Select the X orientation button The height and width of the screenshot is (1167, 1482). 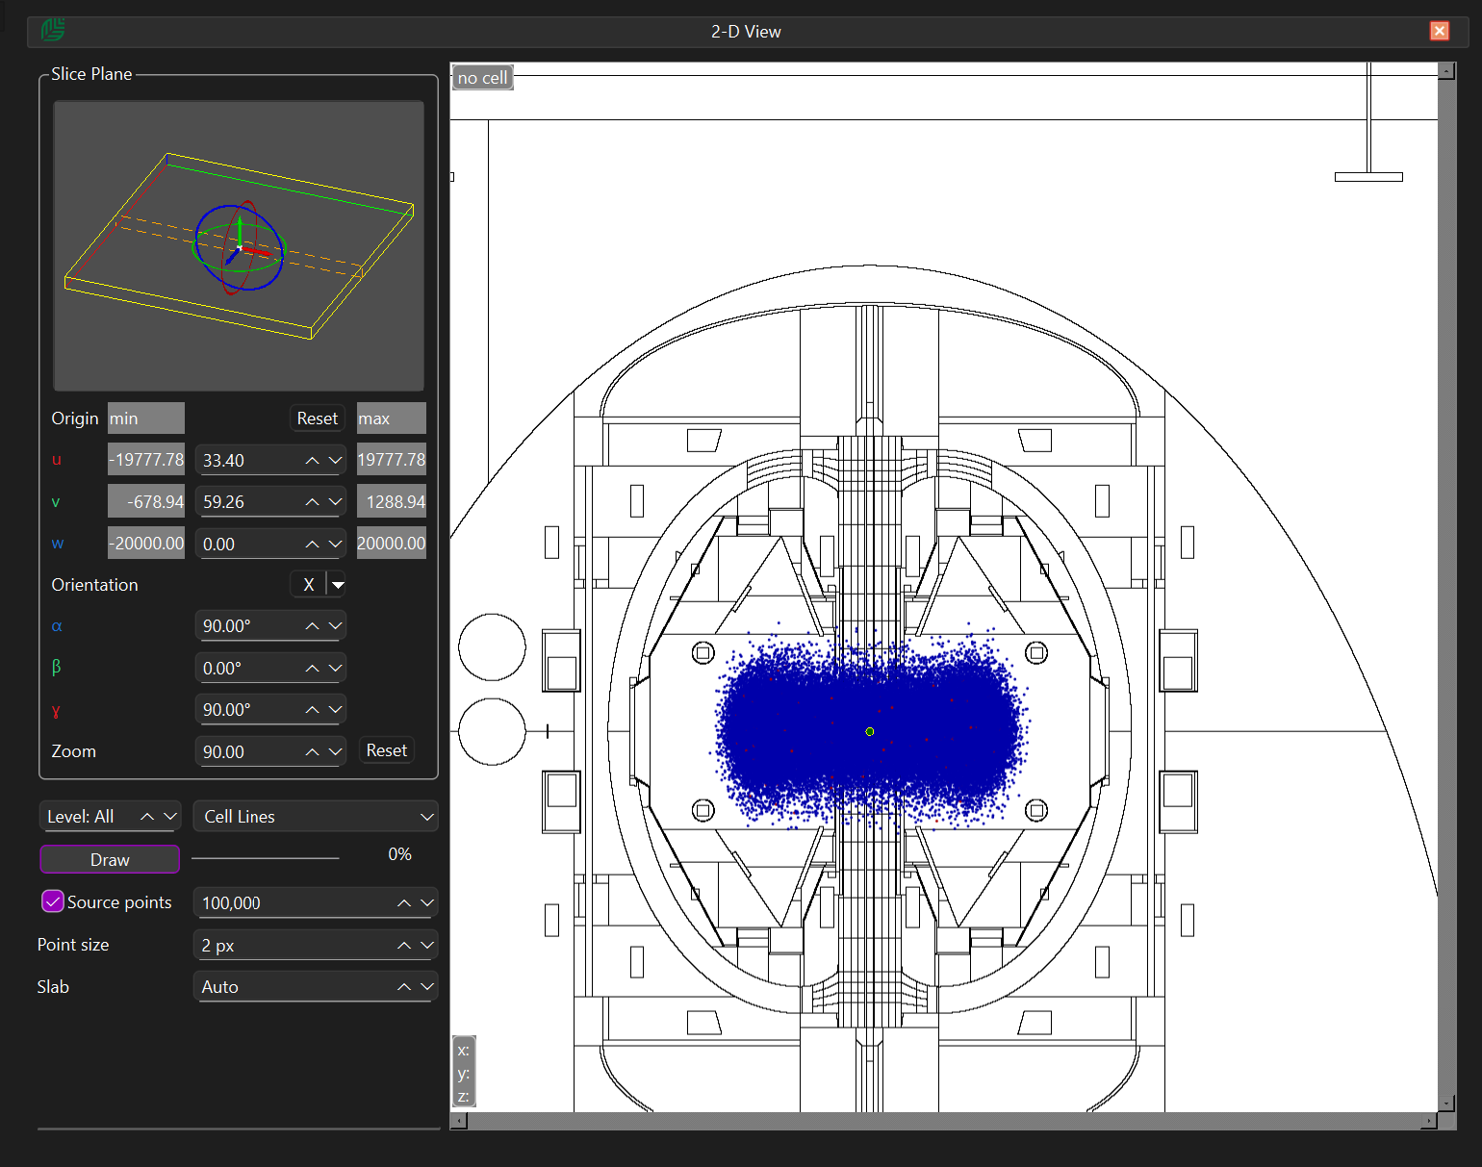(x=309, y=585)
